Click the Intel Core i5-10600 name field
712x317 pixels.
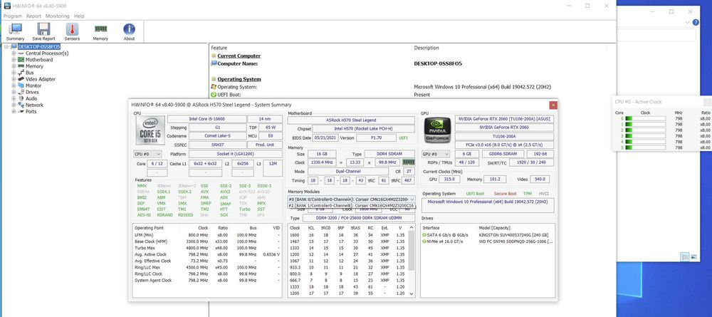[x=206, y=119]
